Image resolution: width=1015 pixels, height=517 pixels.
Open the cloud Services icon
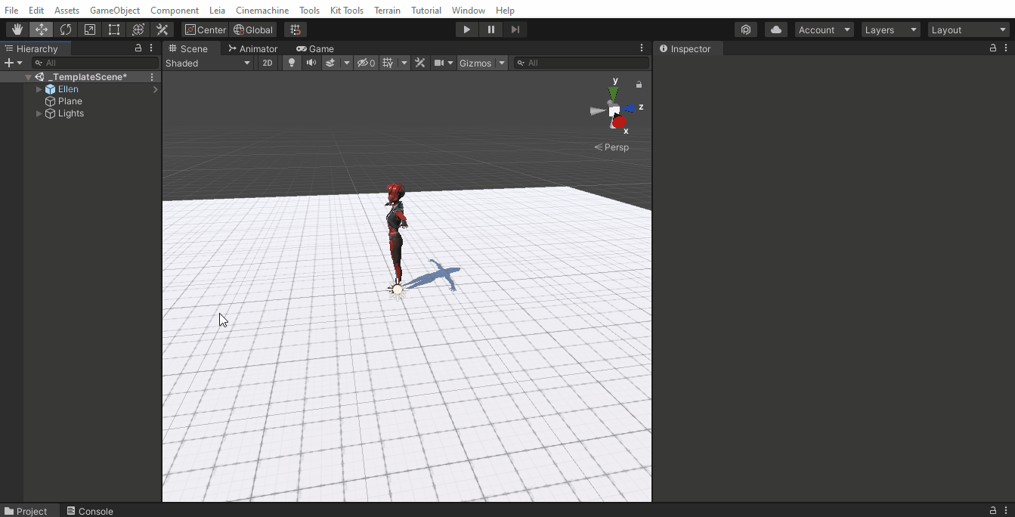pyautogui.click(x=776, y=29)
